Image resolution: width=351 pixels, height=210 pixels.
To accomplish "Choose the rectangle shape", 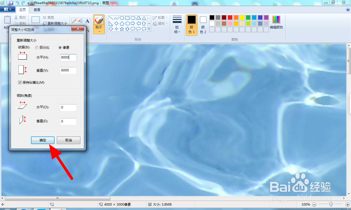I will click(x=128, y=18).
